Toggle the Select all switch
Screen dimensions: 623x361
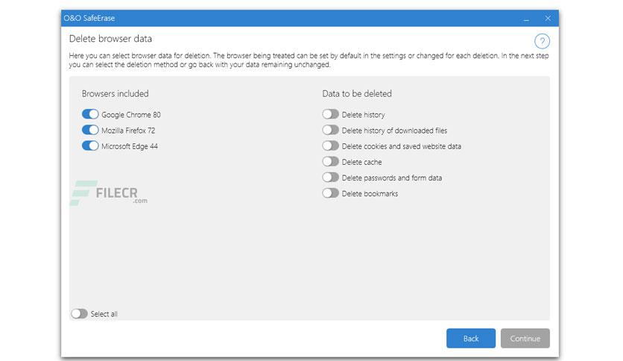pos(79,314)
